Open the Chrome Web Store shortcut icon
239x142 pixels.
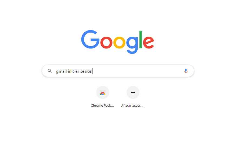point(103,93)
